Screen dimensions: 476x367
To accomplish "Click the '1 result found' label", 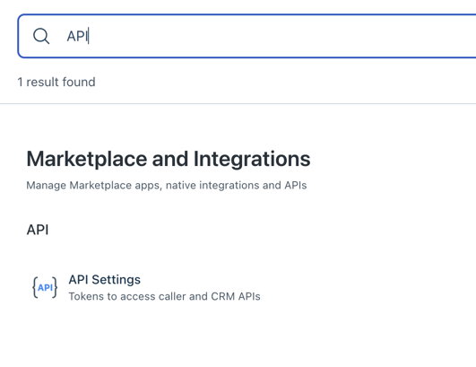I will click(x=56, y=82).
